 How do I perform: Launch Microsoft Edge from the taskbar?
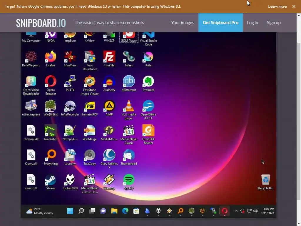tap(125, 211)
